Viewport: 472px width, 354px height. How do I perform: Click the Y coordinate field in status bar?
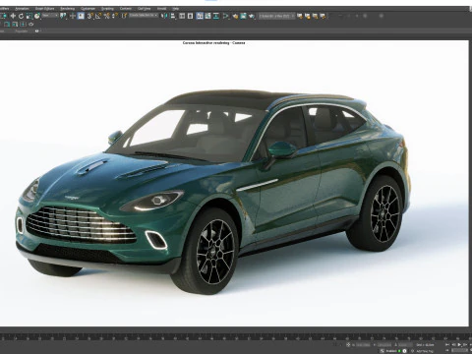coord(384,345)
